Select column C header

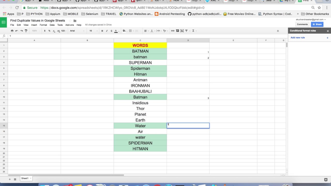140,40
